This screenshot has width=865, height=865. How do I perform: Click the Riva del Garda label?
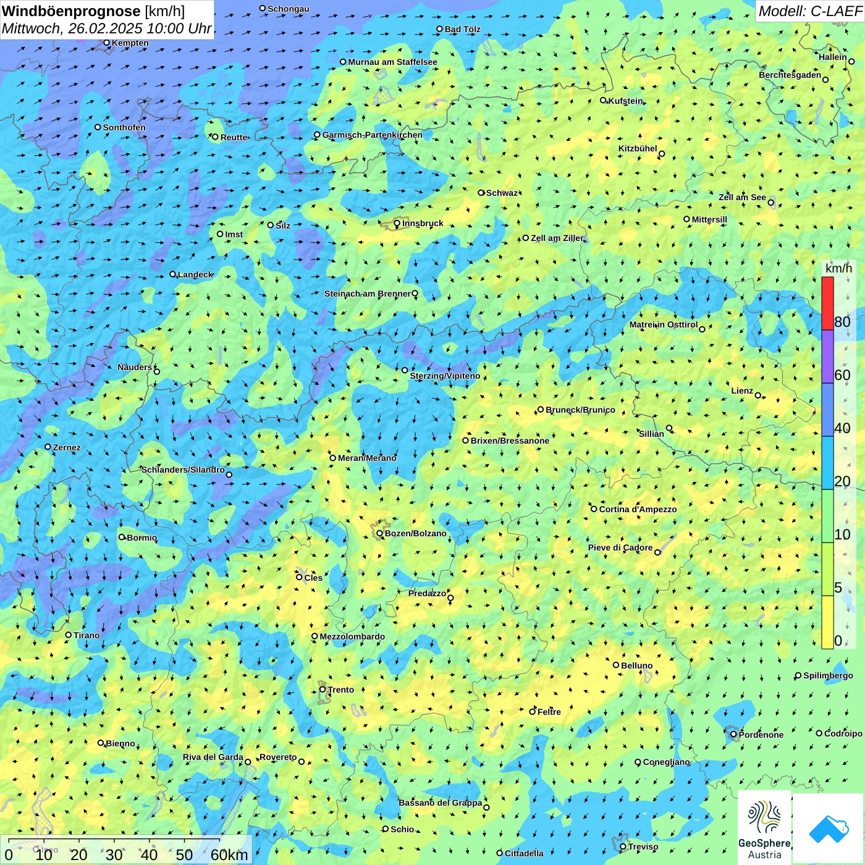213,757
